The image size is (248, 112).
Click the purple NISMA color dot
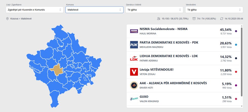pyautogui.click(x=236, y=31)
